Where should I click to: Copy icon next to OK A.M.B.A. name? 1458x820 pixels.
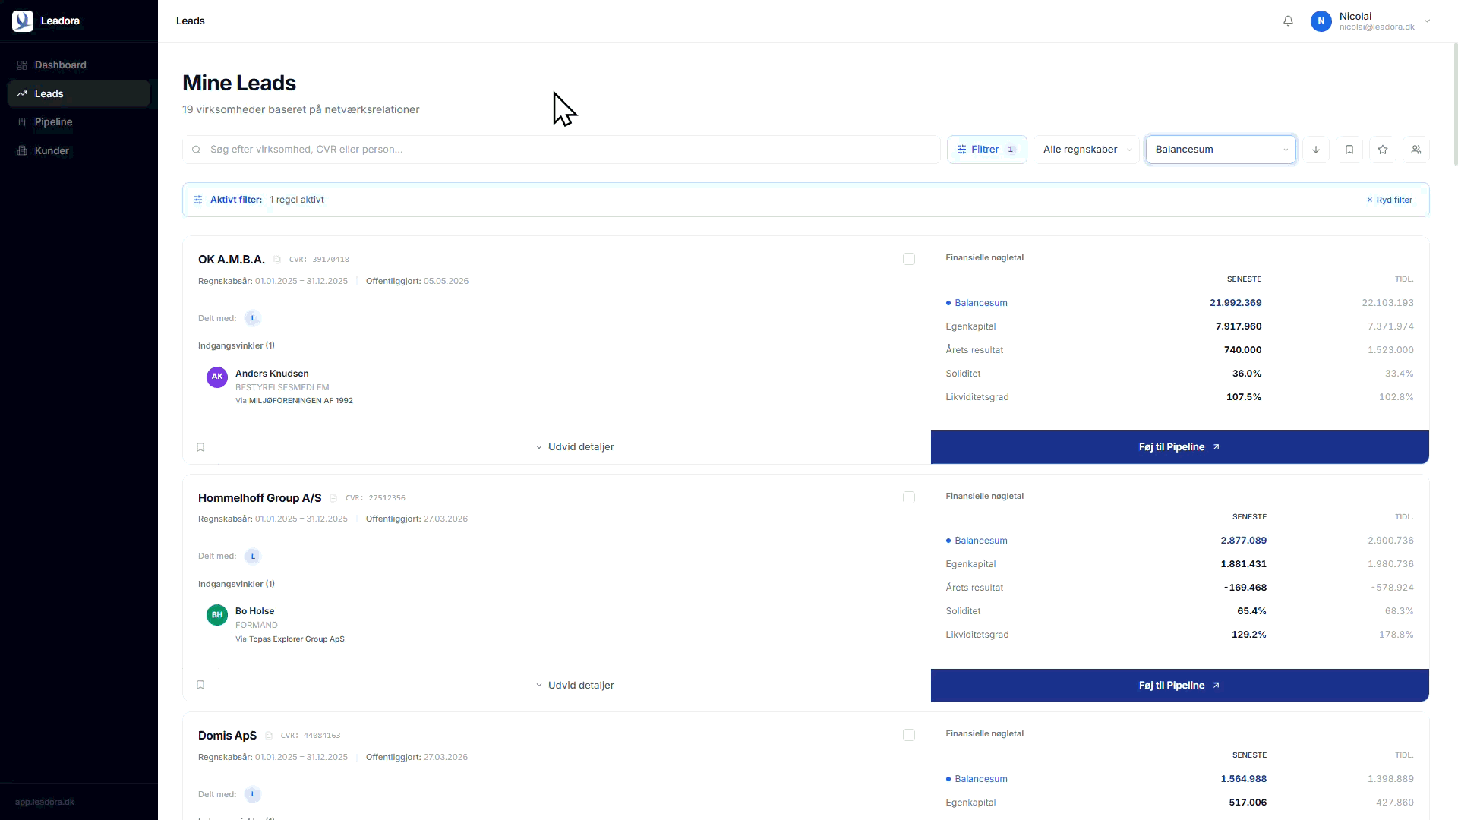tap(277, 260)
